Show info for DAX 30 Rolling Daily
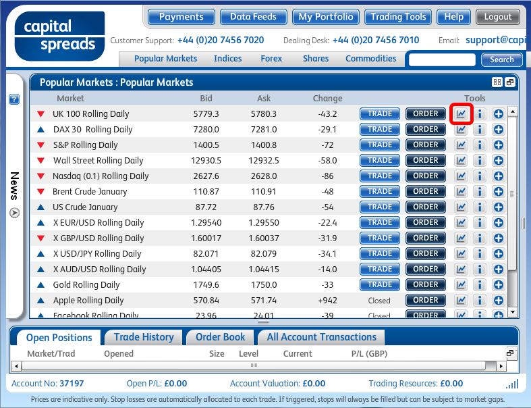The image size is (531, 408). pos(480,129)
